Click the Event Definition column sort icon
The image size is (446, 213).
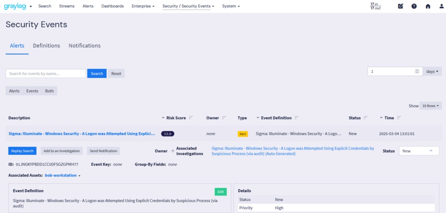click(x=296, y=118)
